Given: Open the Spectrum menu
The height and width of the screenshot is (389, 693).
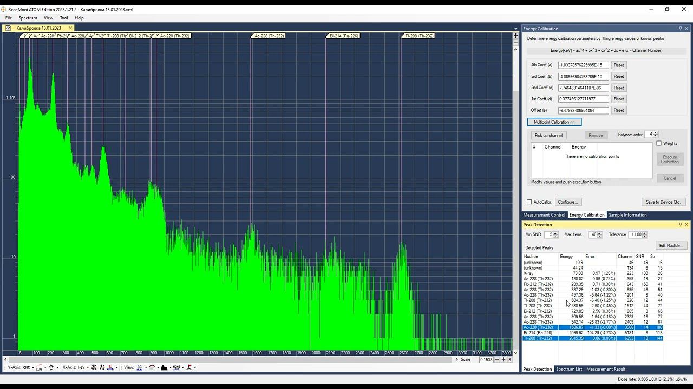Looking at the screenshot, I should click(x=28, y=18).
